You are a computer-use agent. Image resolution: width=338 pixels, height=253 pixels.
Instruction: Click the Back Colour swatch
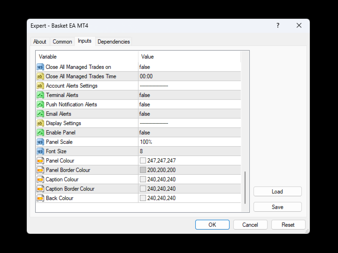click(143, 198)
